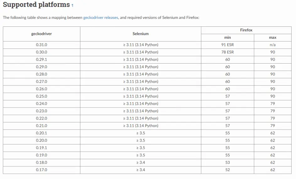Select the 'Firefox' column header
This screenshot has width=296, height=179.
point(246,30)
